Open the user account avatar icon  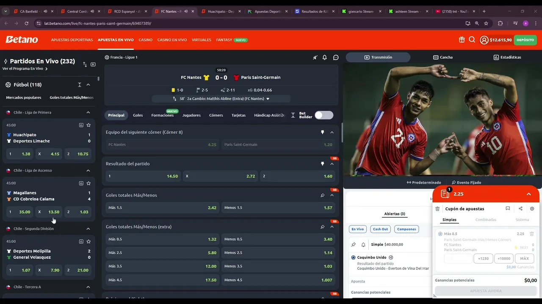pyautogui.click(x=484, y=40)
